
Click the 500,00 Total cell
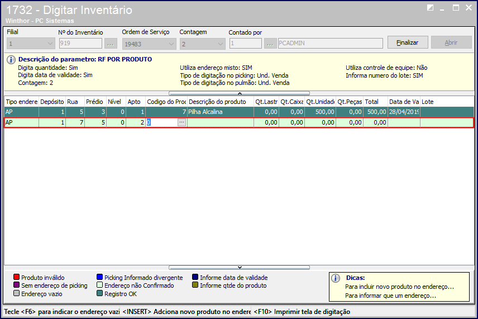[375, 112]
